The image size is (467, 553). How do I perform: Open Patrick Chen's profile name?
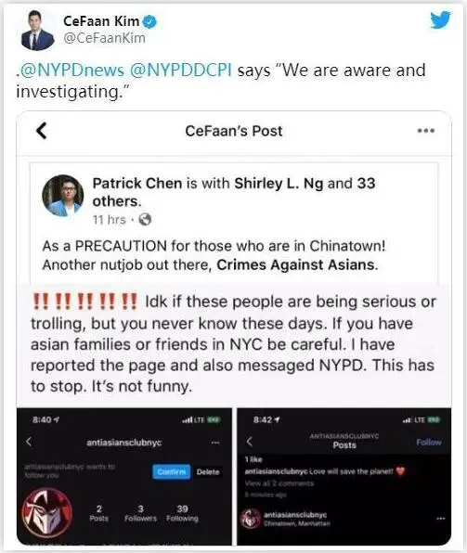tap(137, 184)
